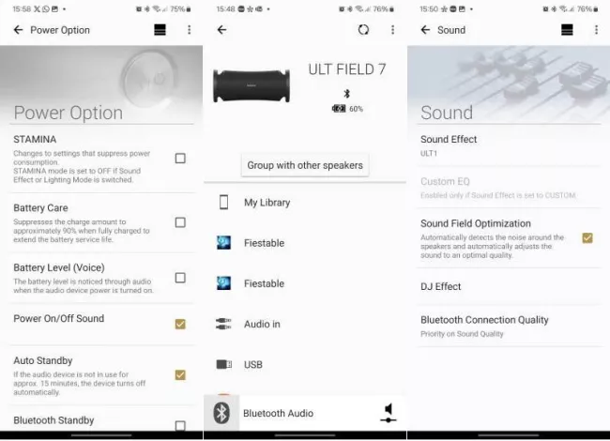Enable the STAMINA checkbox
Screen dimensions: 610x441
click(180, 159)
